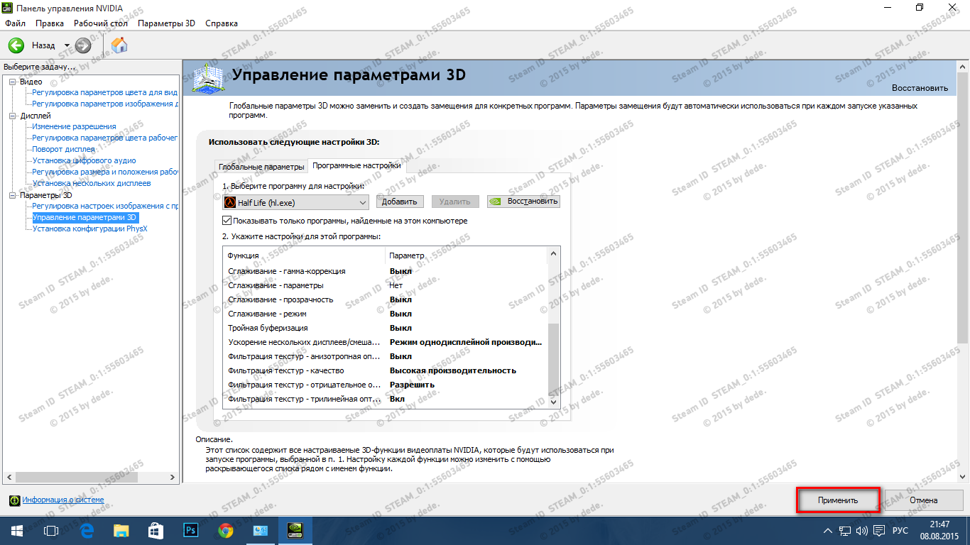Click the green Back arrow icon
970x545 pixels.
(16, 45)
